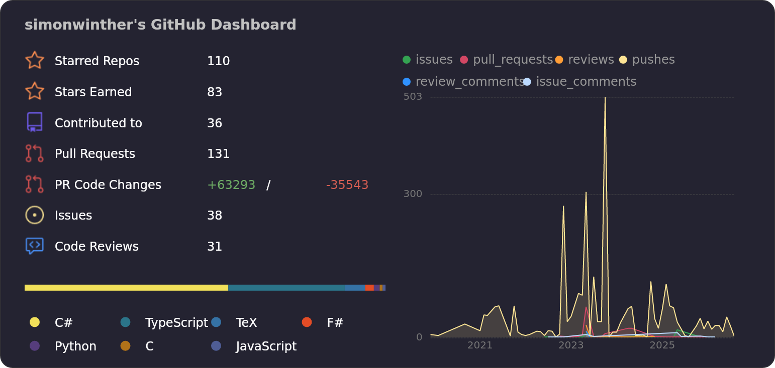Click the Issues circle icon

[x=35, y=215]
